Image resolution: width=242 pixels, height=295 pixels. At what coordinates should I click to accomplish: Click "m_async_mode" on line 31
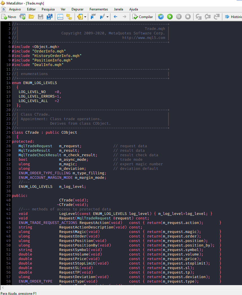[x=73, y=160]
